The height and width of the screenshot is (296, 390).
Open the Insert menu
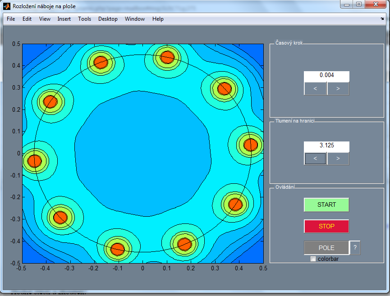[64, 19]
